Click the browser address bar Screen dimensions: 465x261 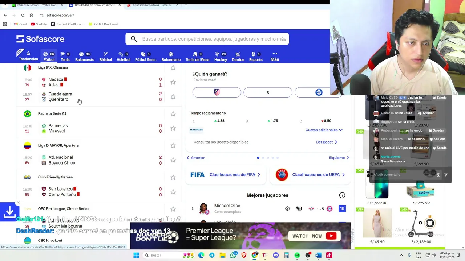pos(182,15)
